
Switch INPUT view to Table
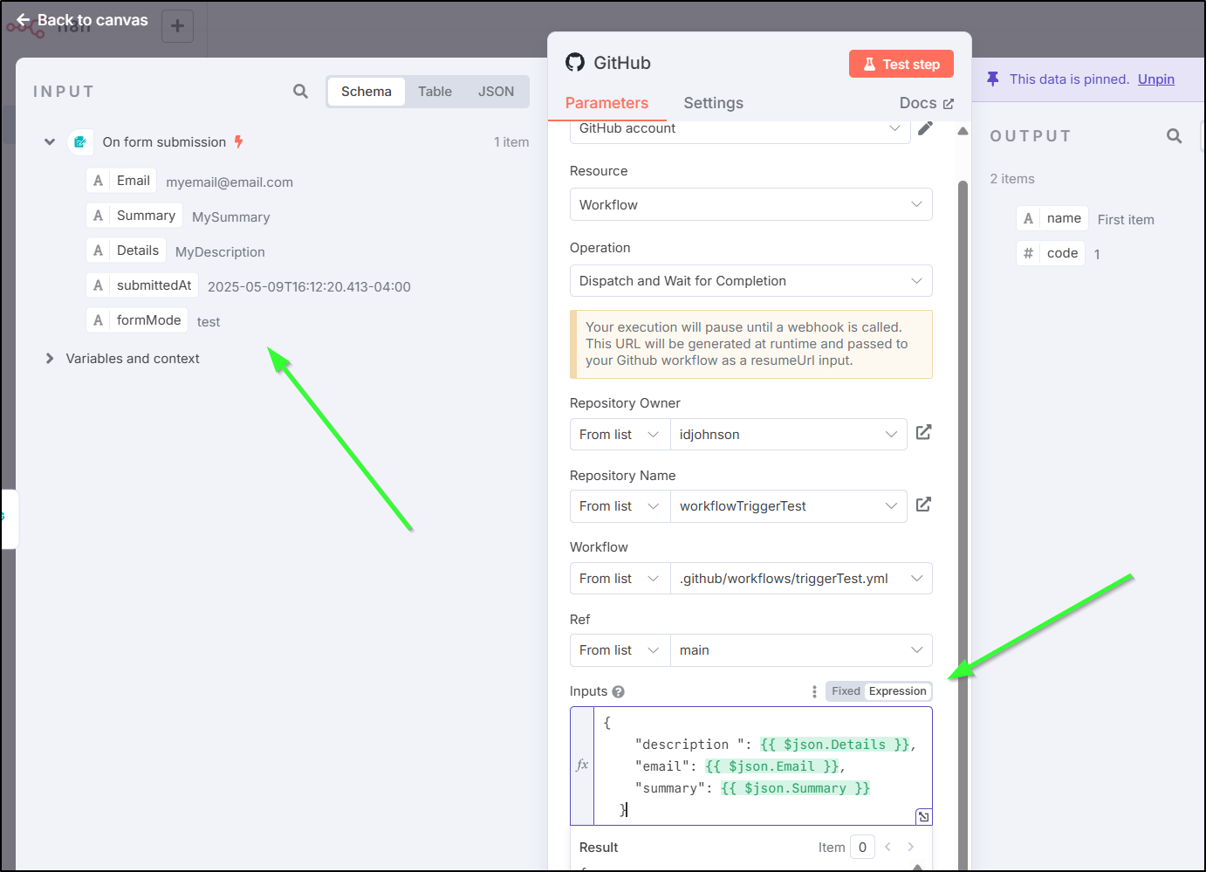[435, 92]
